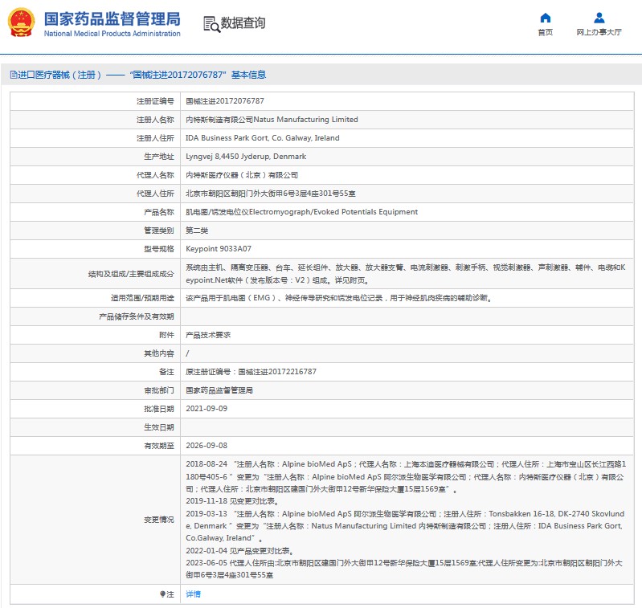Click the 首页 text label

545,32
